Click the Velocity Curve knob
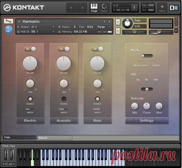 coord(147,106)
